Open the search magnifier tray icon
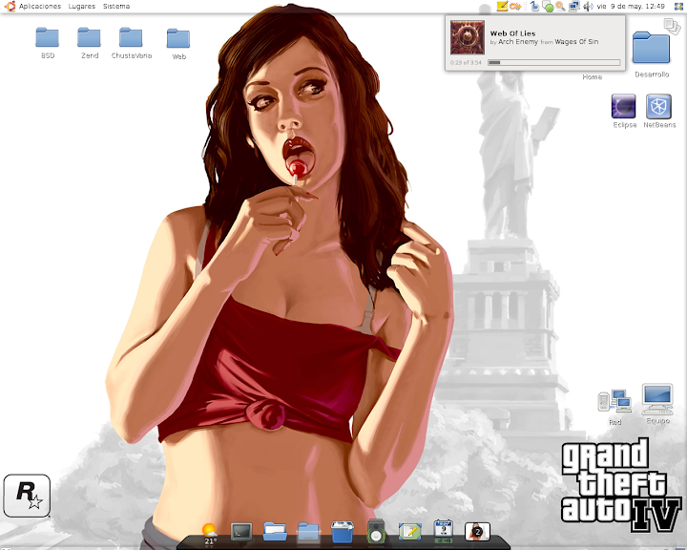The width and height of the screenshot is (687, 550). [560, 6]
